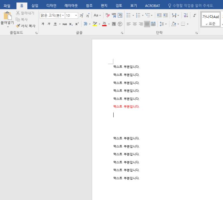Open the 파일 tab
The height and width of the screenshot is (200, 223).
[x=7, y=6]
